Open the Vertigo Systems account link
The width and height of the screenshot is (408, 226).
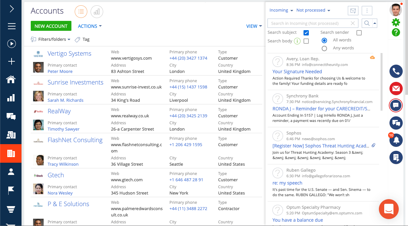click(x=69, y=53)
